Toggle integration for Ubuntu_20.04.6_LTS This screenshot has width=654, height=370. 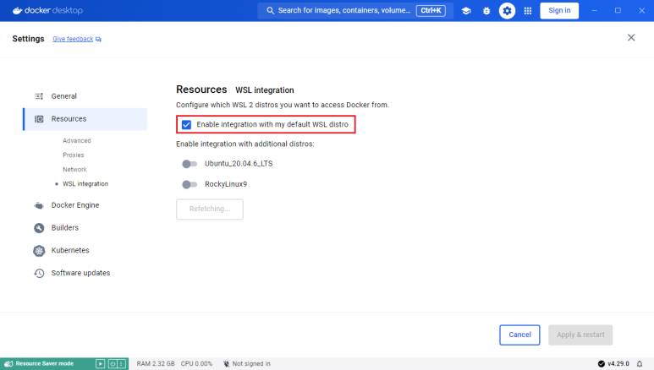[x=190, y=164]
